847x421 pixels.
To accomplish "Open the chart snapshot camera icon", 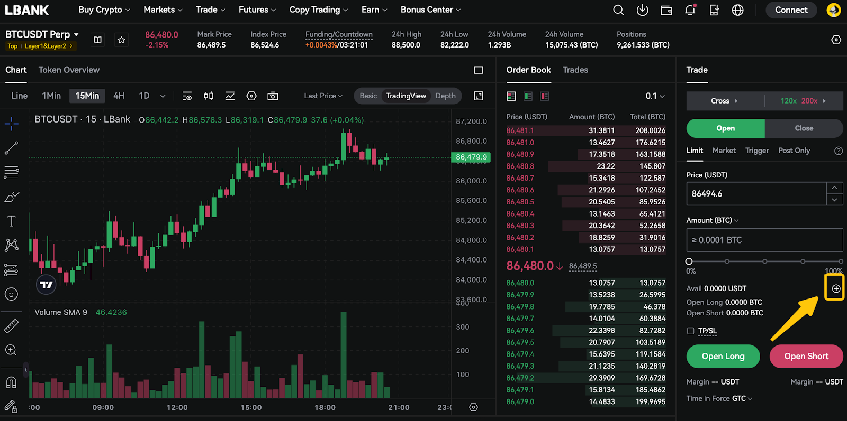I will [273, 96].
